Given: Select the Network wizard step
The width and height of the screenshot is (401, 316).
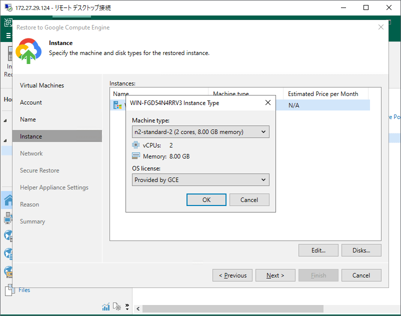Looking at the screenshot, I should click(31, 153).
